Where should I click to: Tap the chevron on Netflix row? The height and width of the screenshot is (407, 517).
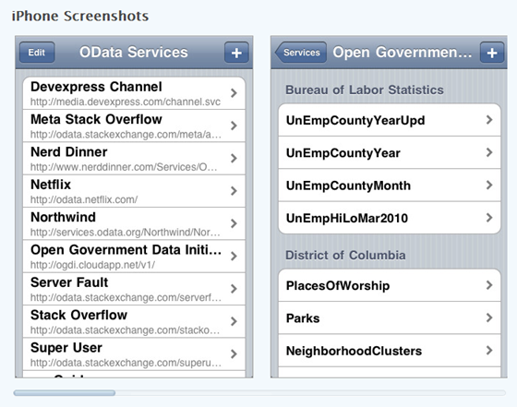tap(234, 191)
